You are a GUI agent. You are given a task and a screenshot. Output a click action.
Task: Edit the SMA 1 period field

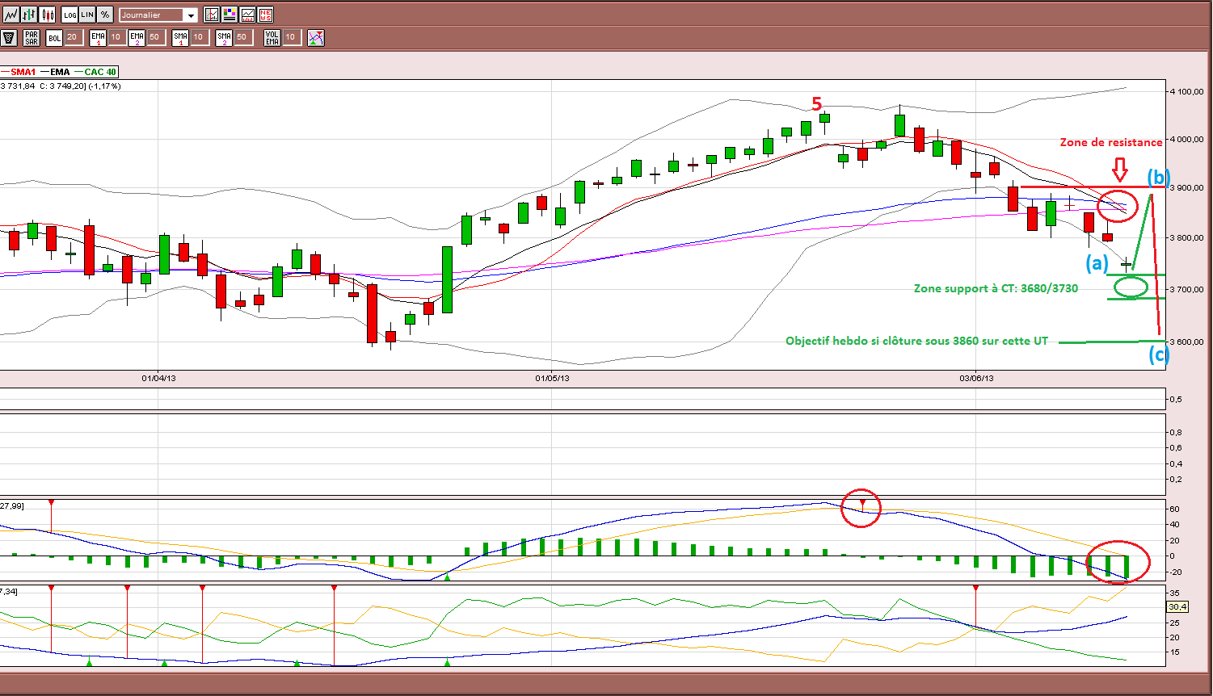(x=200, y=37)
